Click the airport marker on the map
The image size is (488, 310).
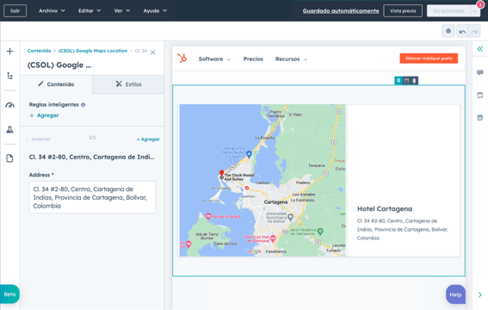coord(249,154)
